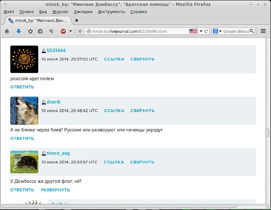Screen dimensions: 271x210
Task: Open user profile link 5531444
Action: 56,50
